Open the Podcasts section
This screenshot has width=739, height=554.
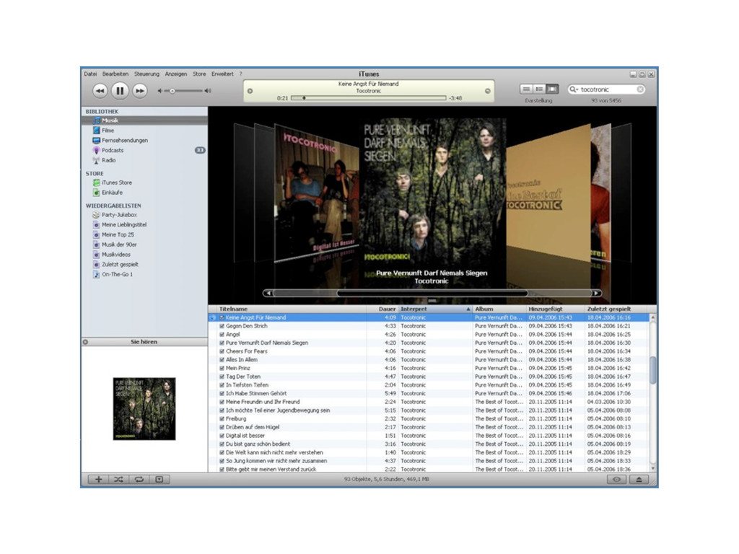coord(112,150)
